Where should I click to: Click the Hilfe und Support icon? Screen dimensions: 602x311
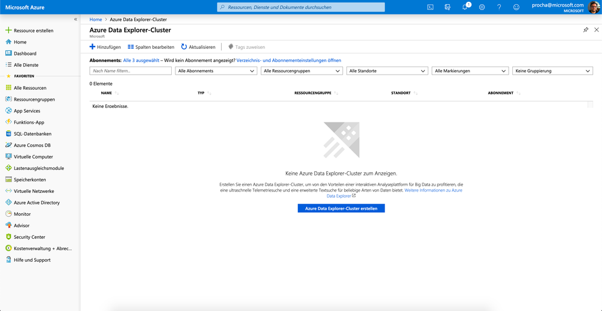(x=8, y=260)
